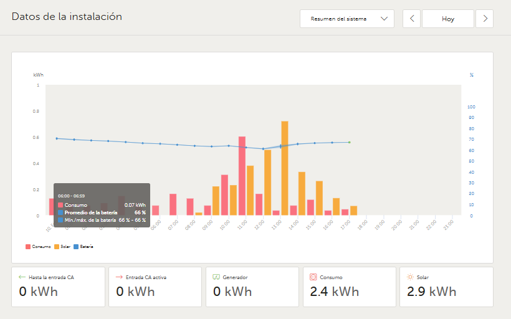
Task: Toggle Solar series in legend
Action: pyautogui.click(x=62, y=247)
